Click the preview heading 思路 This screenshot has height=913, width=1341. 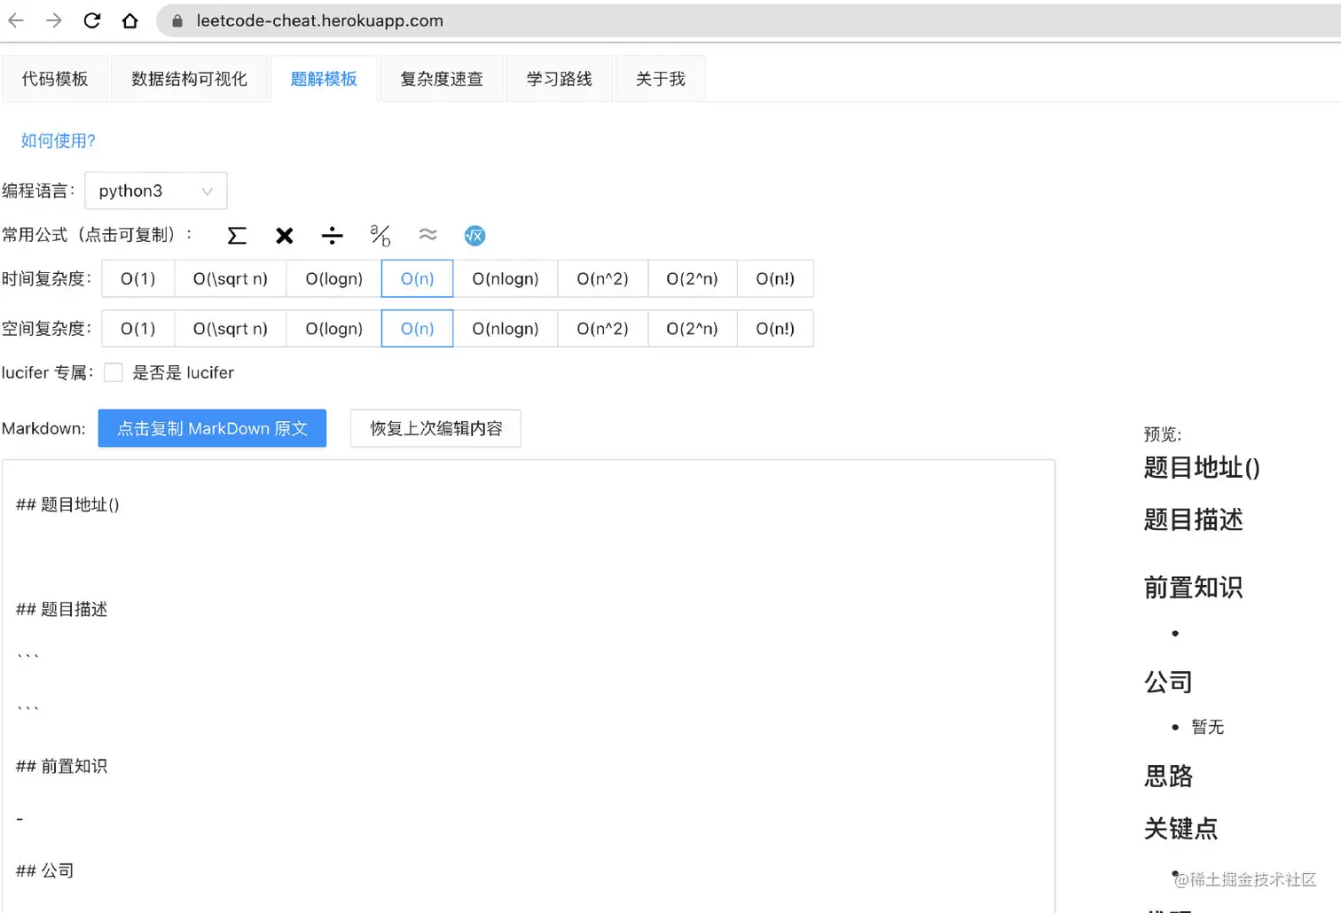tap(1168, 776)
